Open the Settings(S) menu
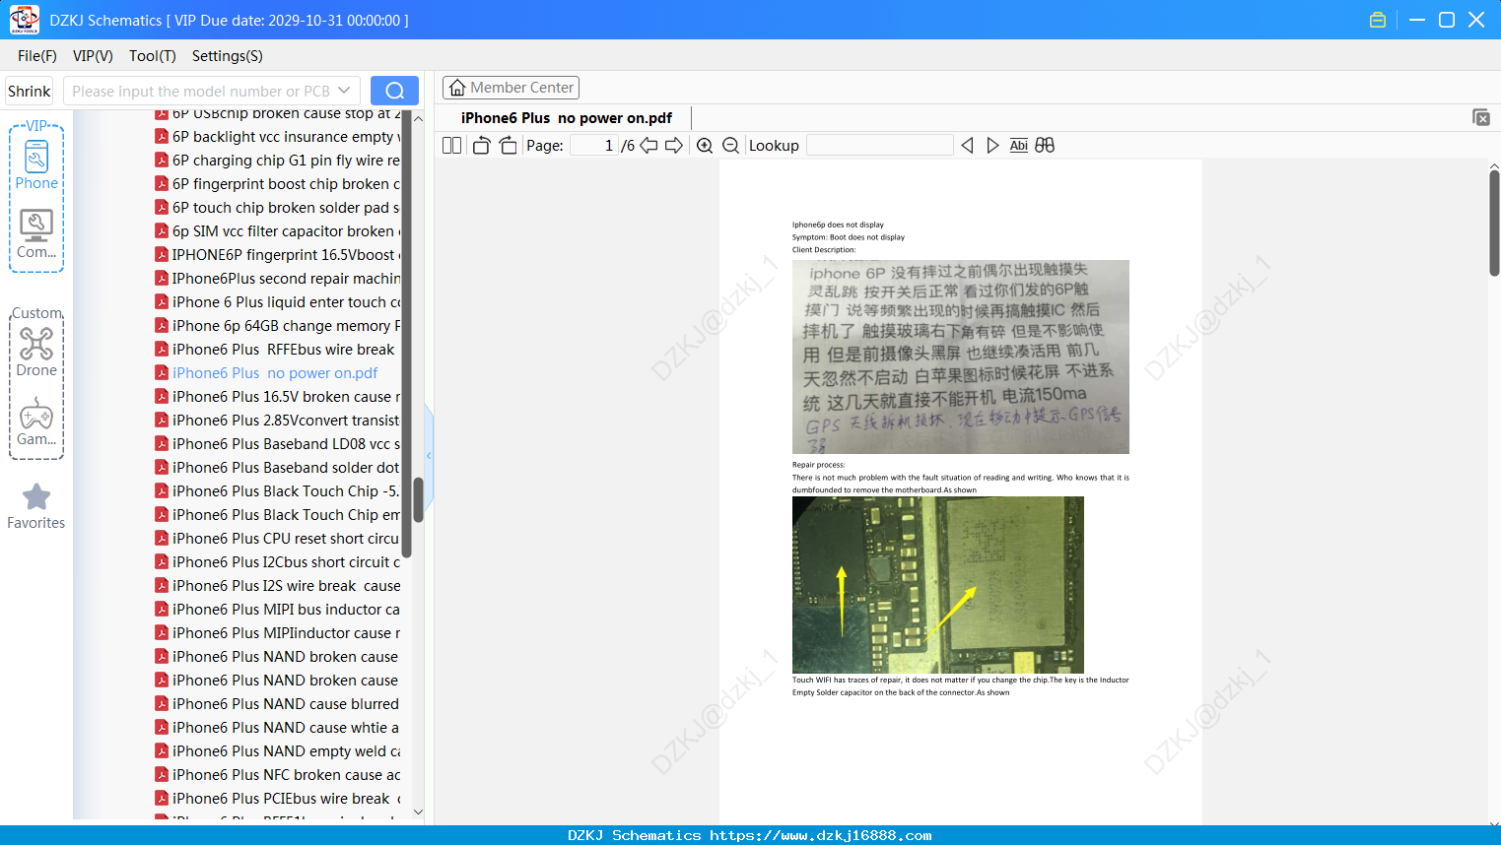The image size is (1501, 845). (x=228, y=56)
